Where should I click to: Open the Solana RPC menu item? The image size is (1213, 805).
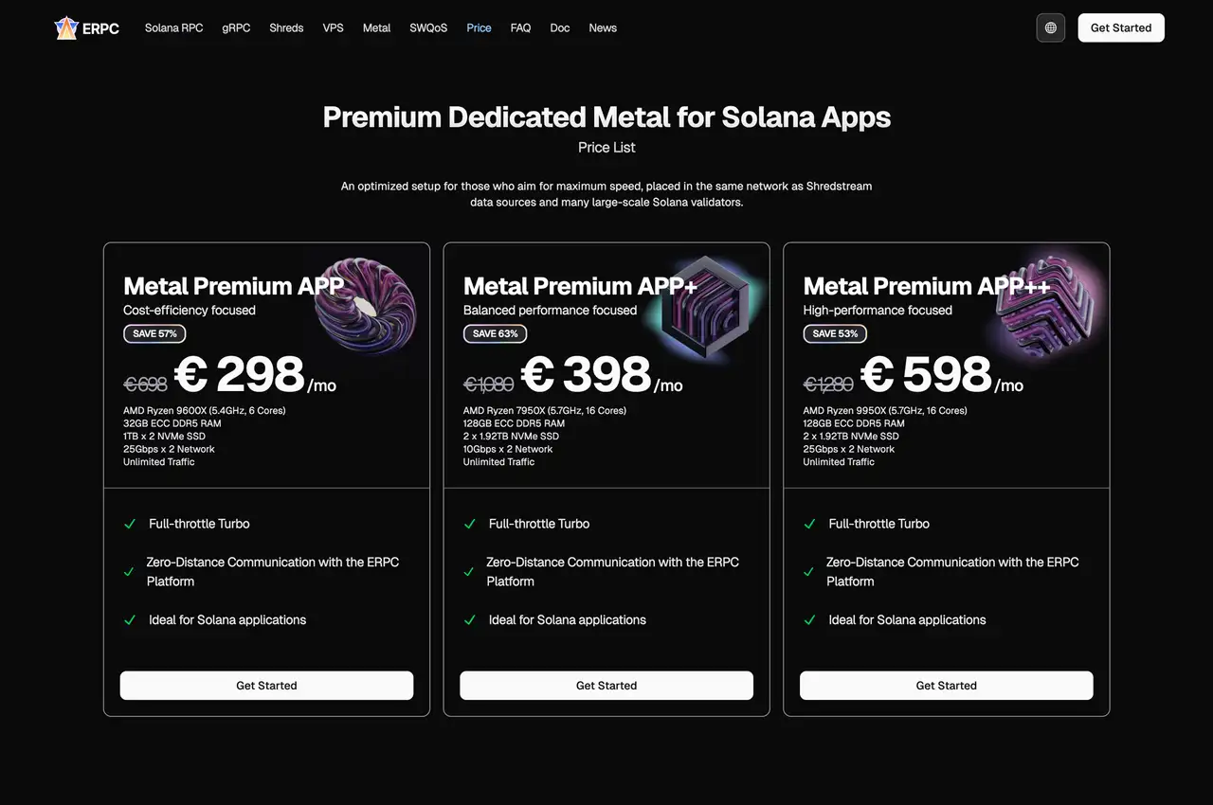[173, 27]
